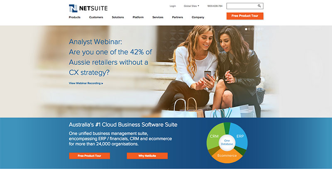The height and width of the screenshot is (169, 332).
Task: Select the last carousel dot
Action: pyautogui.click(x=262, y=29)
